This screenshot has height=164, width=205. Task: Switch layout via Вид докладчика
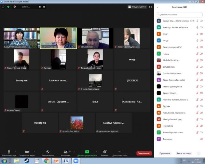click(137, 6)
